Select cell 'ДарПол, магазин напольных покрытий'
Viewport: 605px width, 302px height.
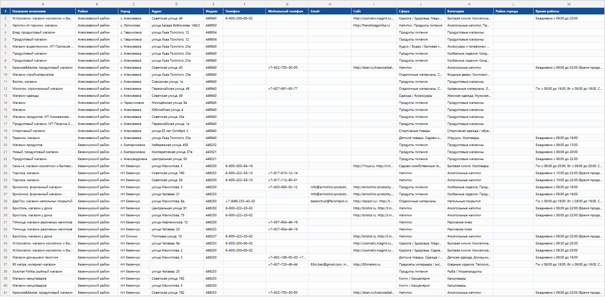pos(43,201)
